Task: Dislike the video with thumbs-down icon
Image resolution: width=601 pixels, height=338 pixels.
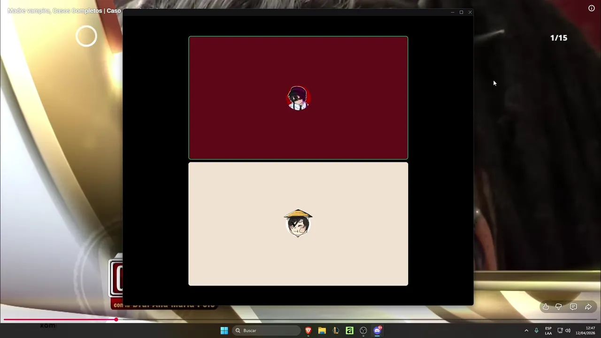Action: tap(559, 307)
